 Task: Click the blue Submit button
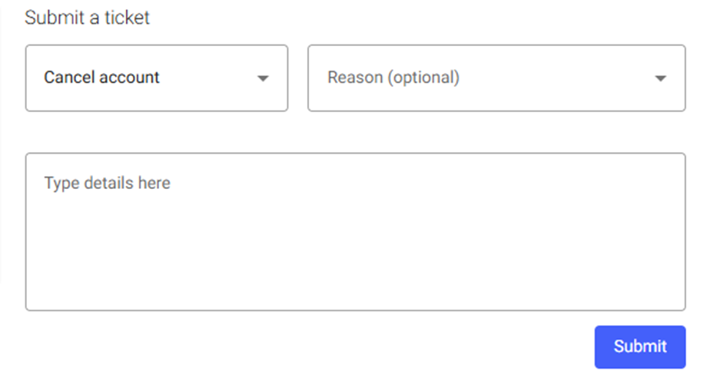(x=640, y=347)
